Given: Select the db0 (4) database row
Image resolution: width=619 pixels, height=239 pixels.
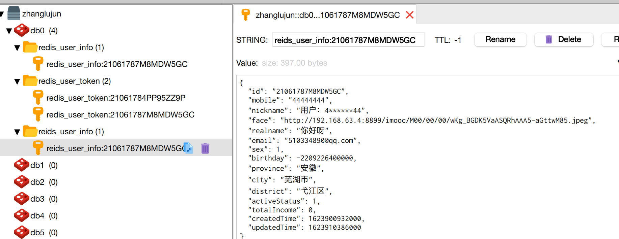Looking at the screenshot, I should pos(44,31).
